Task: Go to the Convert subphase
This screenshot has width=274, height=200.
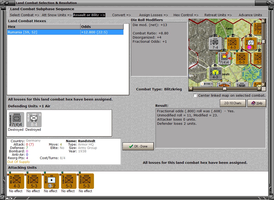Action: click(x=122, y=15)
